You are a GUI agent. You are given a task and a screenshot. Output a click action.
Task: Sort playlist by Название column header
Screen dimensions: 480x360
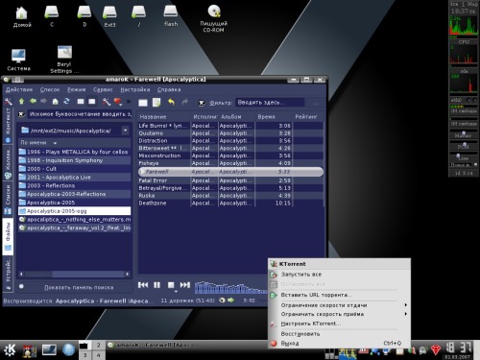point(165,117)
